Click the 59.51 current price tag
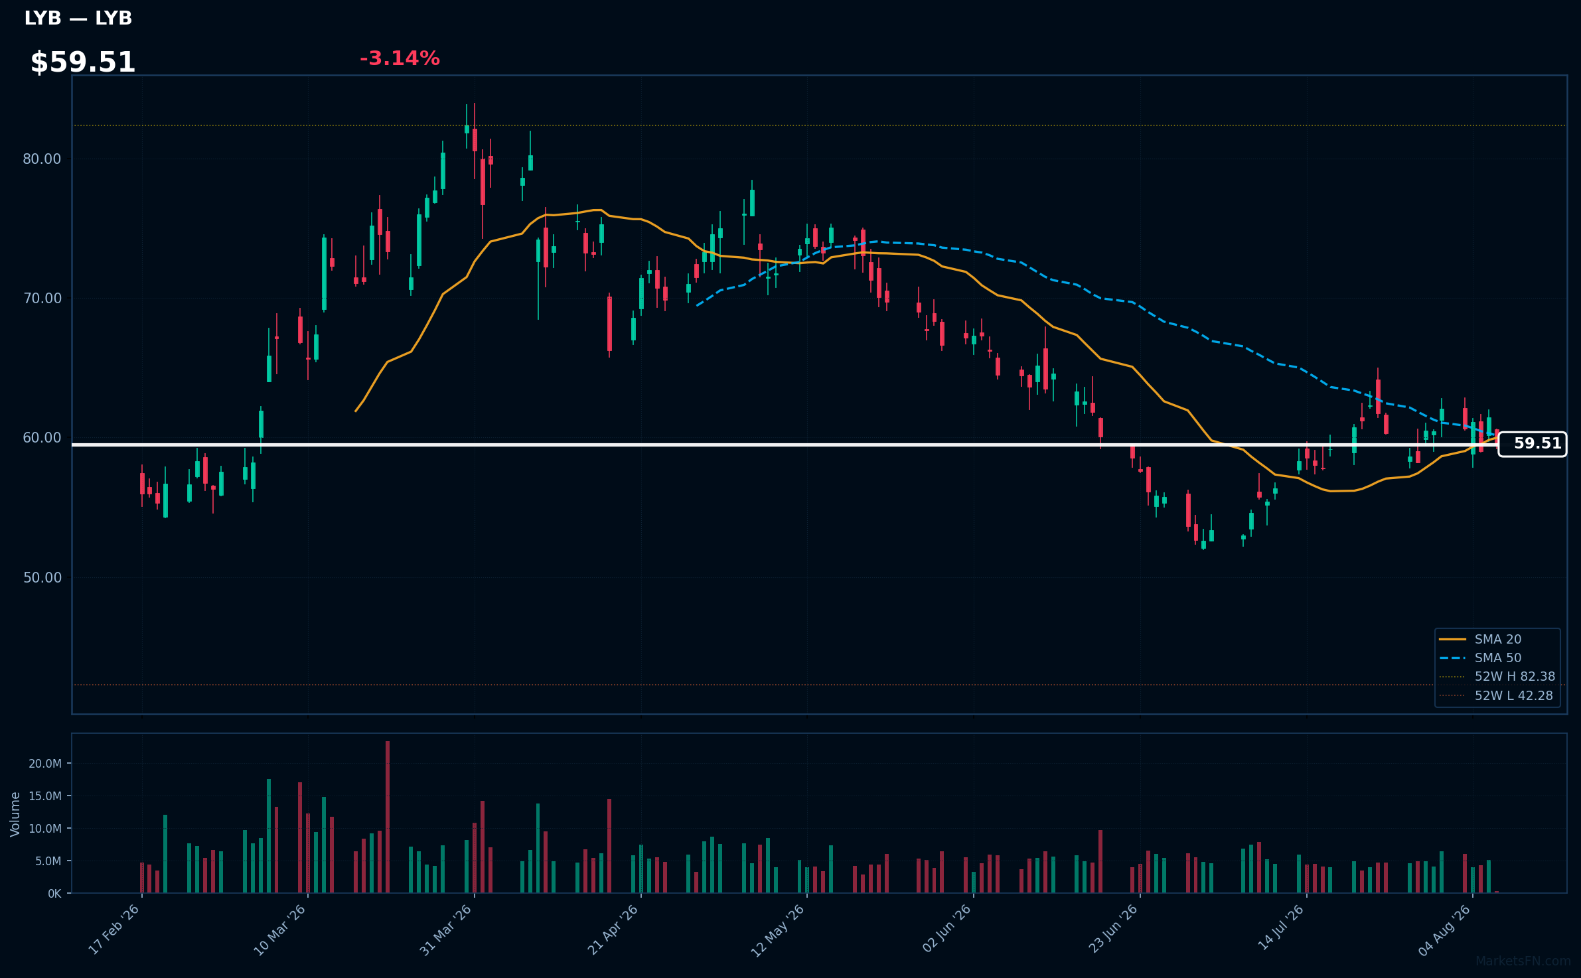This screenshot has height=978, width=1581. 1533,444
